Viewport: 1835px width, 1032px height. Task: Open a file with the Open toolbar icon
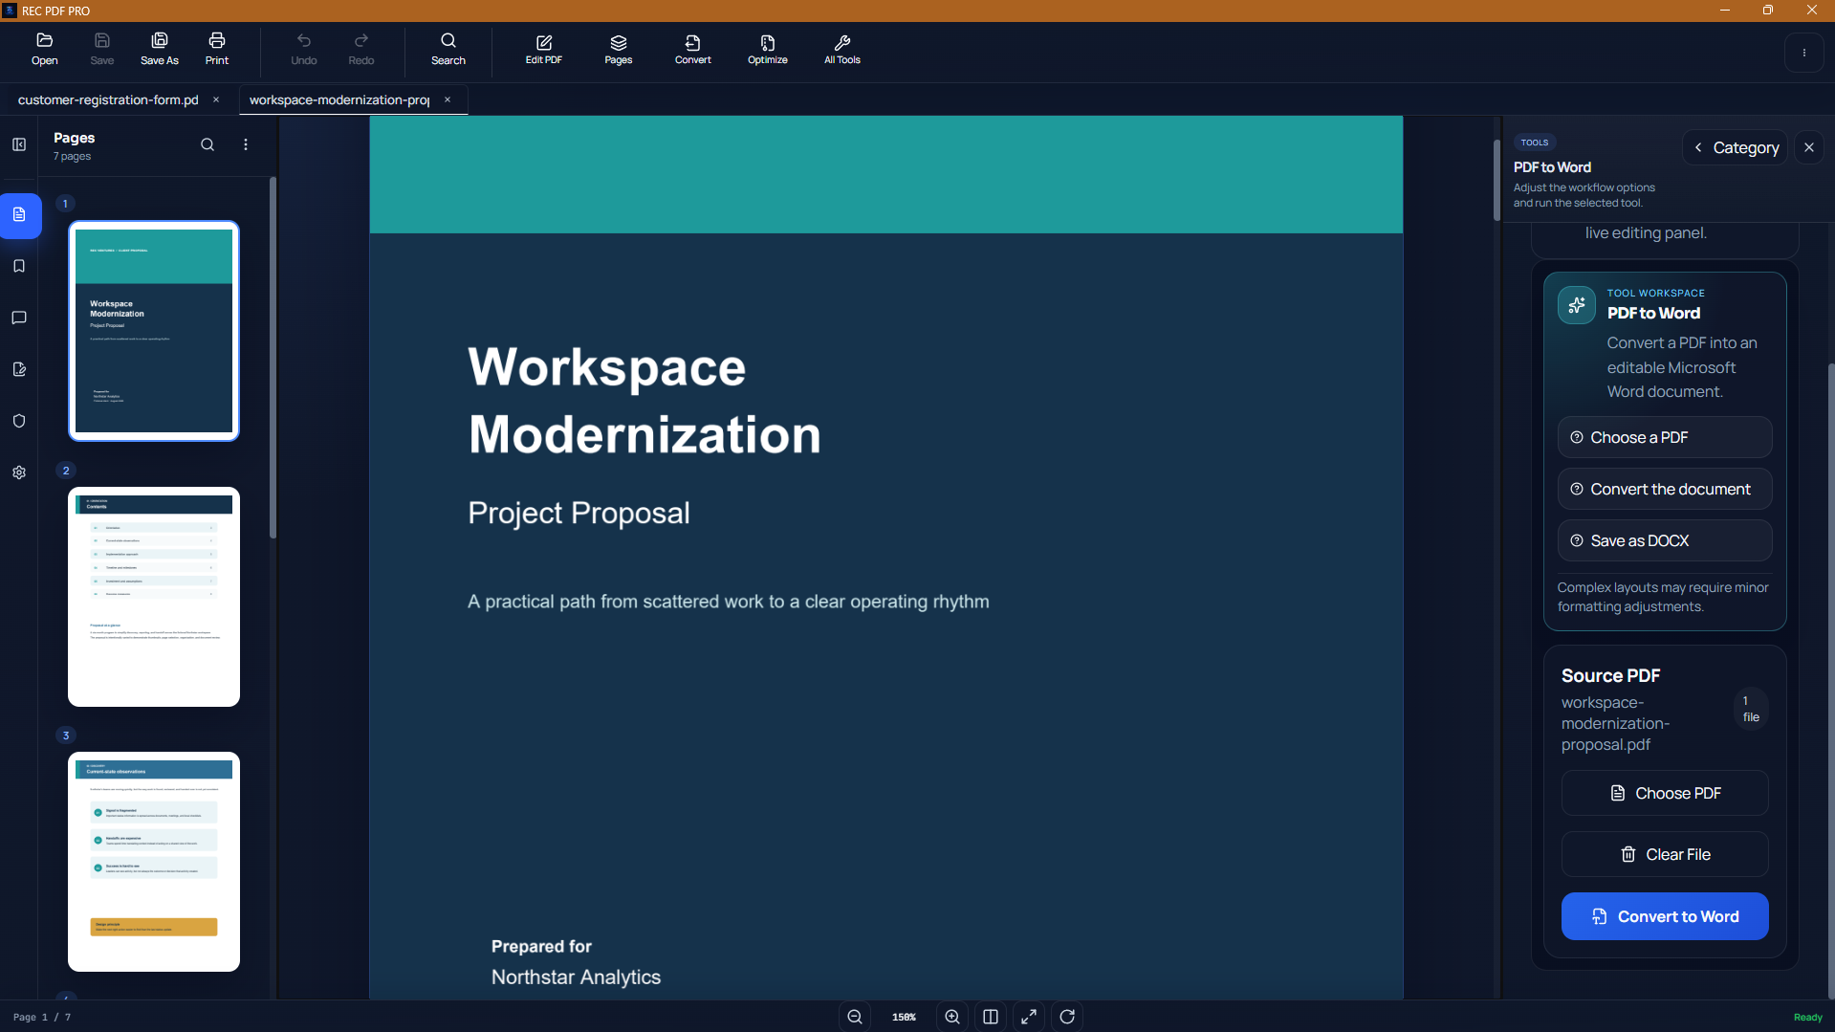tap(44, 49)
